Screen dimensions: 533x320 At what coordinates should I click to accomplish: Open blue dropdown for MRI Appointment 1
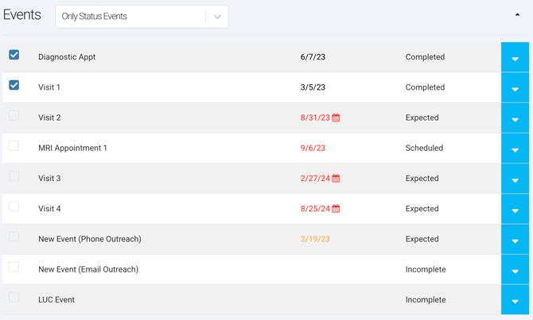(515, 148)
